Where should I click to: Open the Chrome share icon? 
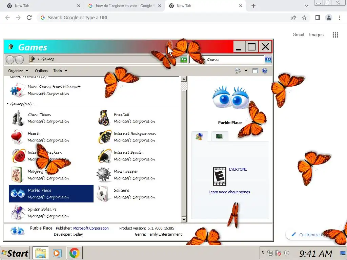pyautogui.click(x=293, y=18)
